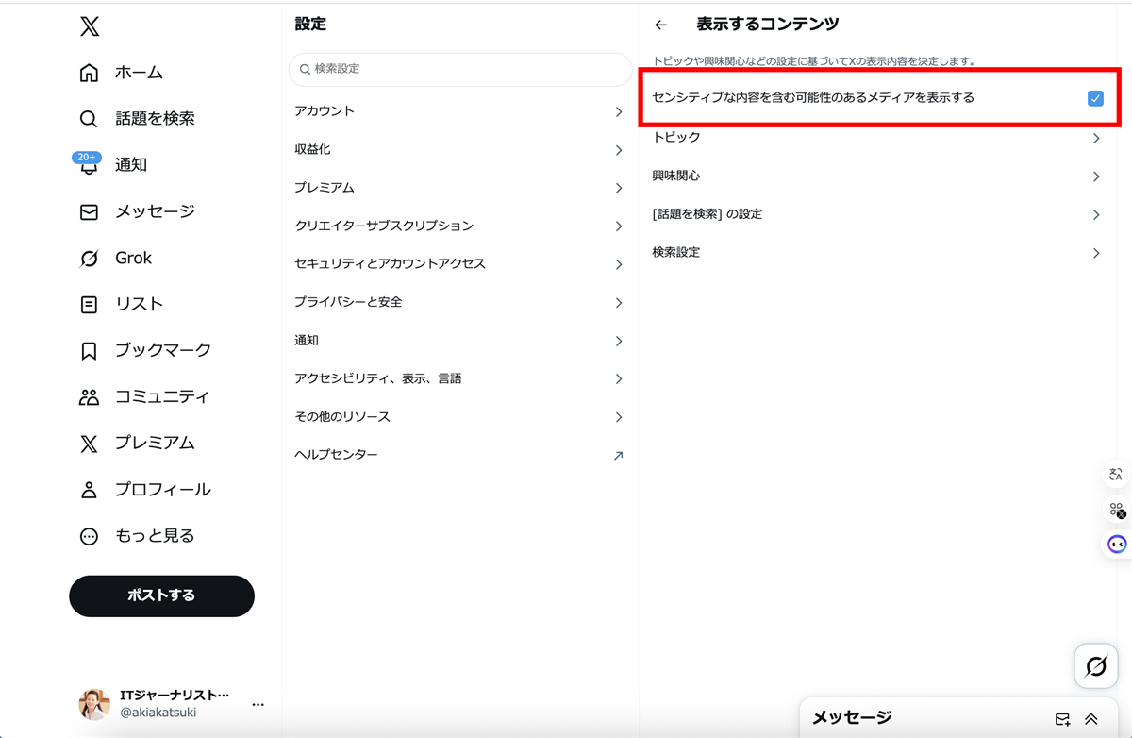1132x738 pixels.
Task: Select プロフィール in the sidebar
Action: point(163,490)
